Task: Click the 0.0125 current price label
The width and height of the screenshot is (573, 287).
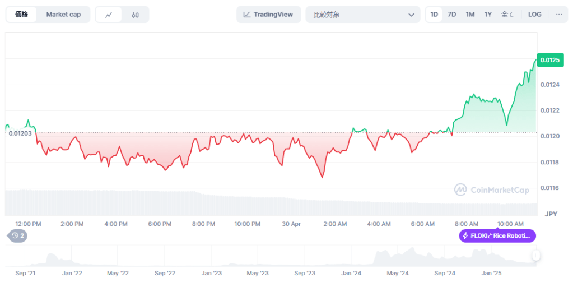Action: coord(549,59)
